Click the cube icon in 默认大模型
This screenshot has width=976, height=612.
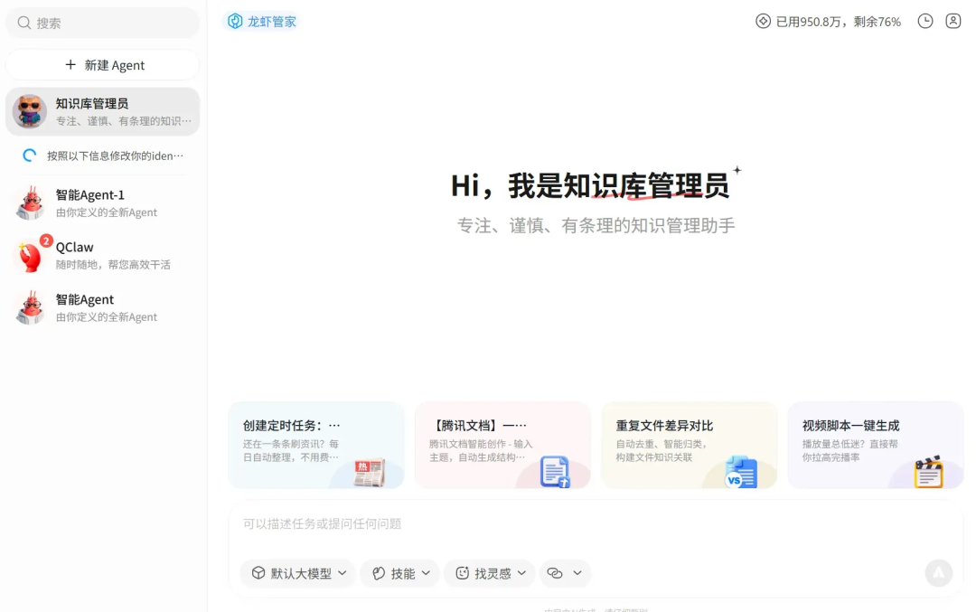point(258,573)
